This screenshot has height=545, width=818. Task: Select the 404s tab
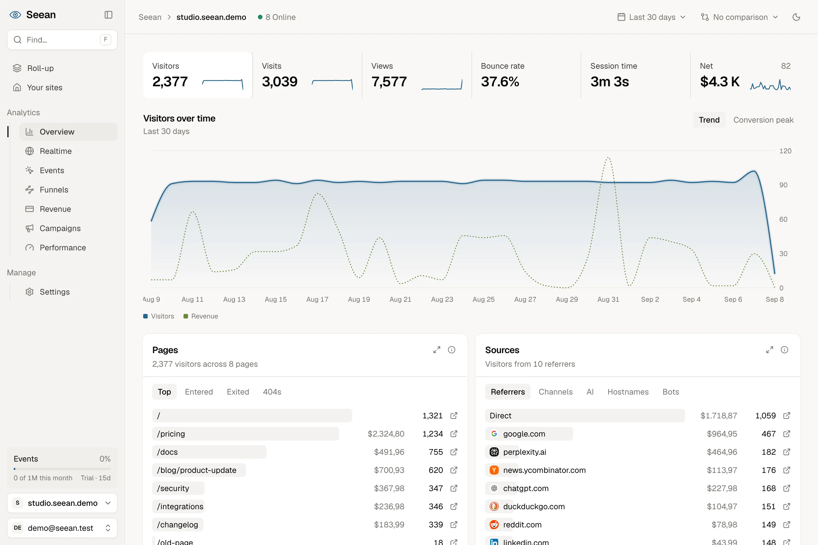(272, 392)
